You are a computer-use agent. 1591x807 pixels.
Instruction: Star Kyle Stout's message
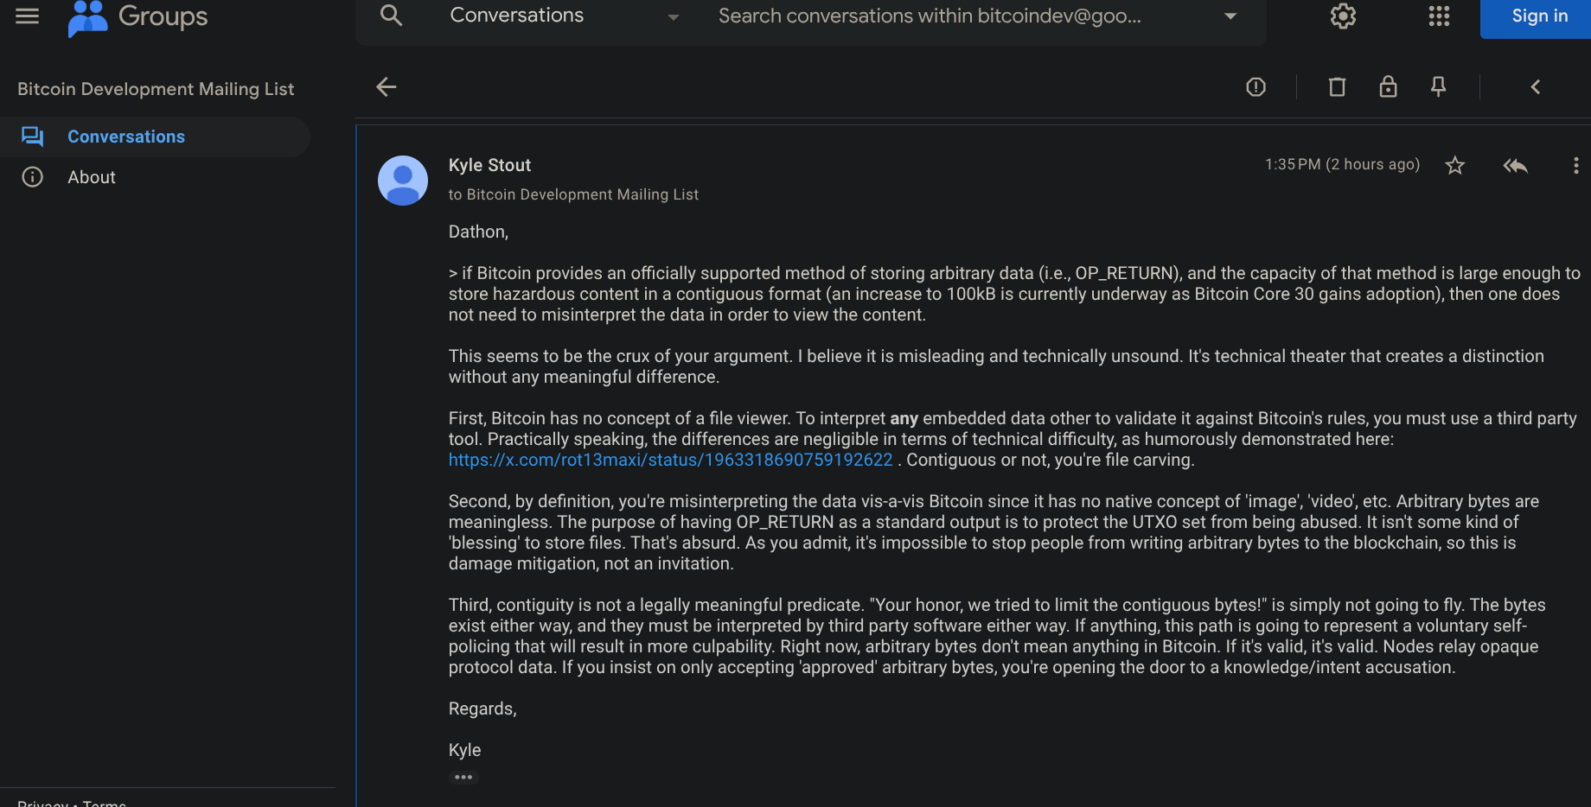click(x=1455, y=165)
